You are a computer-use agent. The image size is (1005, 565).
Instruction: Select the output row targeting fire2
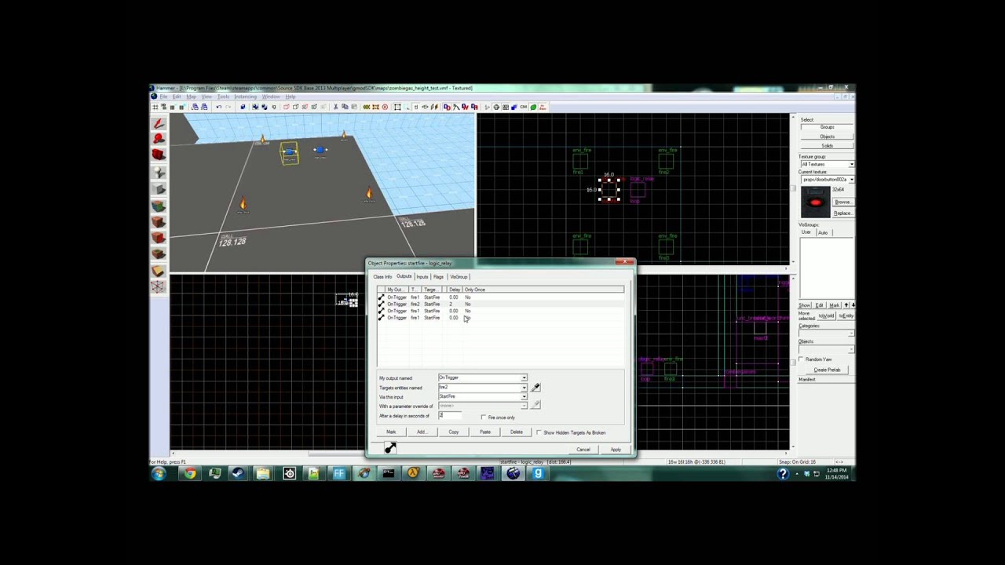(x=501, y=304)
